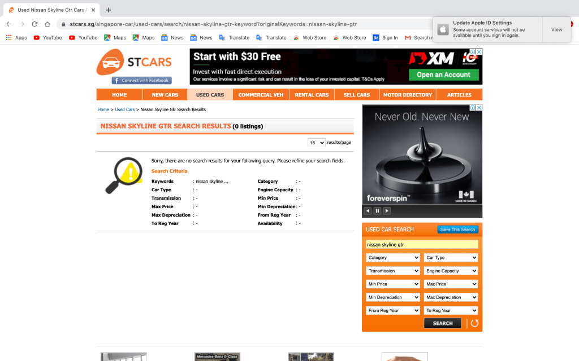Go to the previous ad slide arrow

(x=368, y=211)
